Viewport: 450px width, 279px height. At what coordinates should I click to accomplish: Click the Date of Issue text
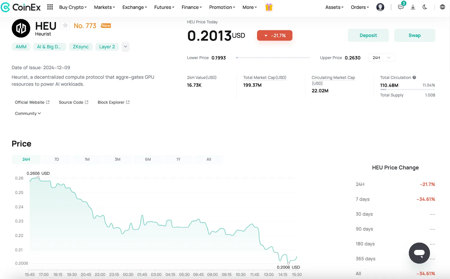pos(41,67)
